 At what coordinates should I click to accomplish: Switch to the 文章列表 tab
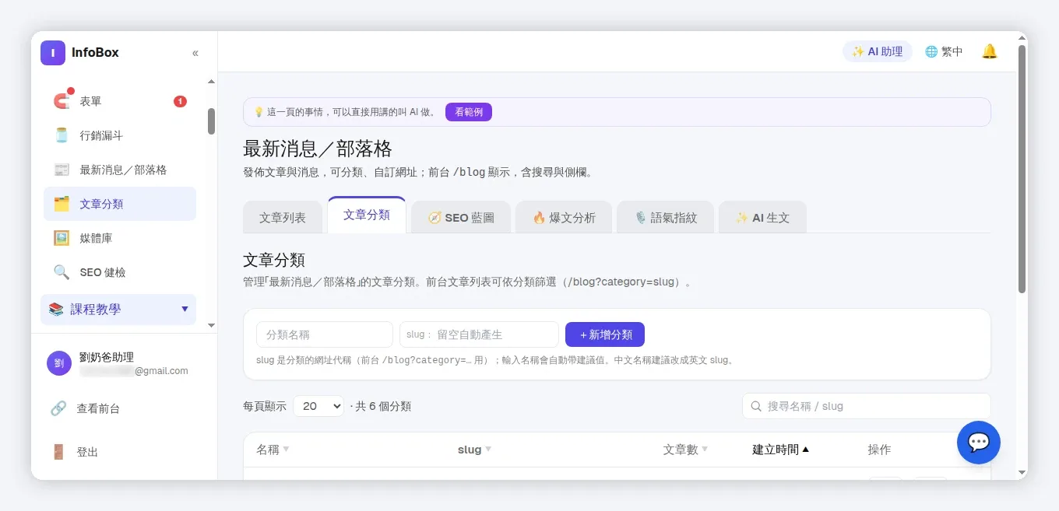[283, 217]
